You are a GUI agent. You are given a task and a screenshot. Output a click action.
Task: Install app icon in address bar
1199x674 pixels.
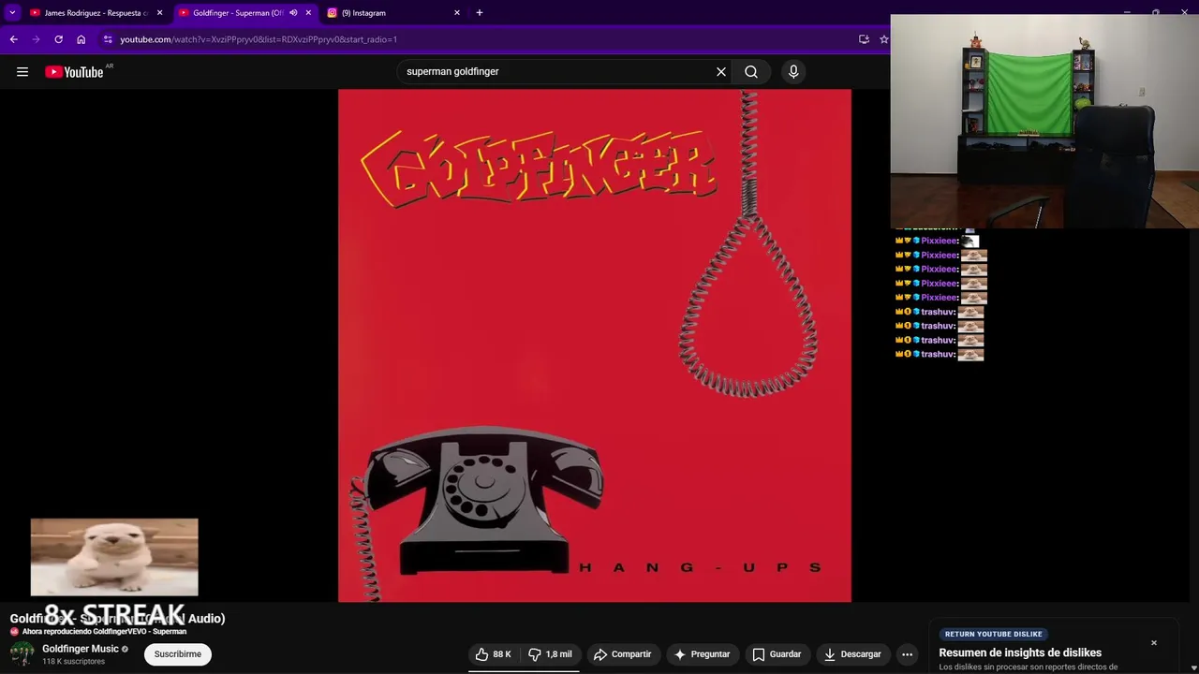(x=864, y=39)
